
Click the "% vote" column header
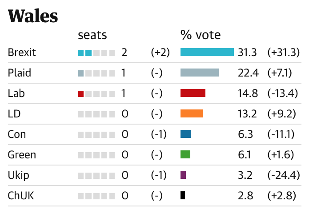tap(201, 35)
